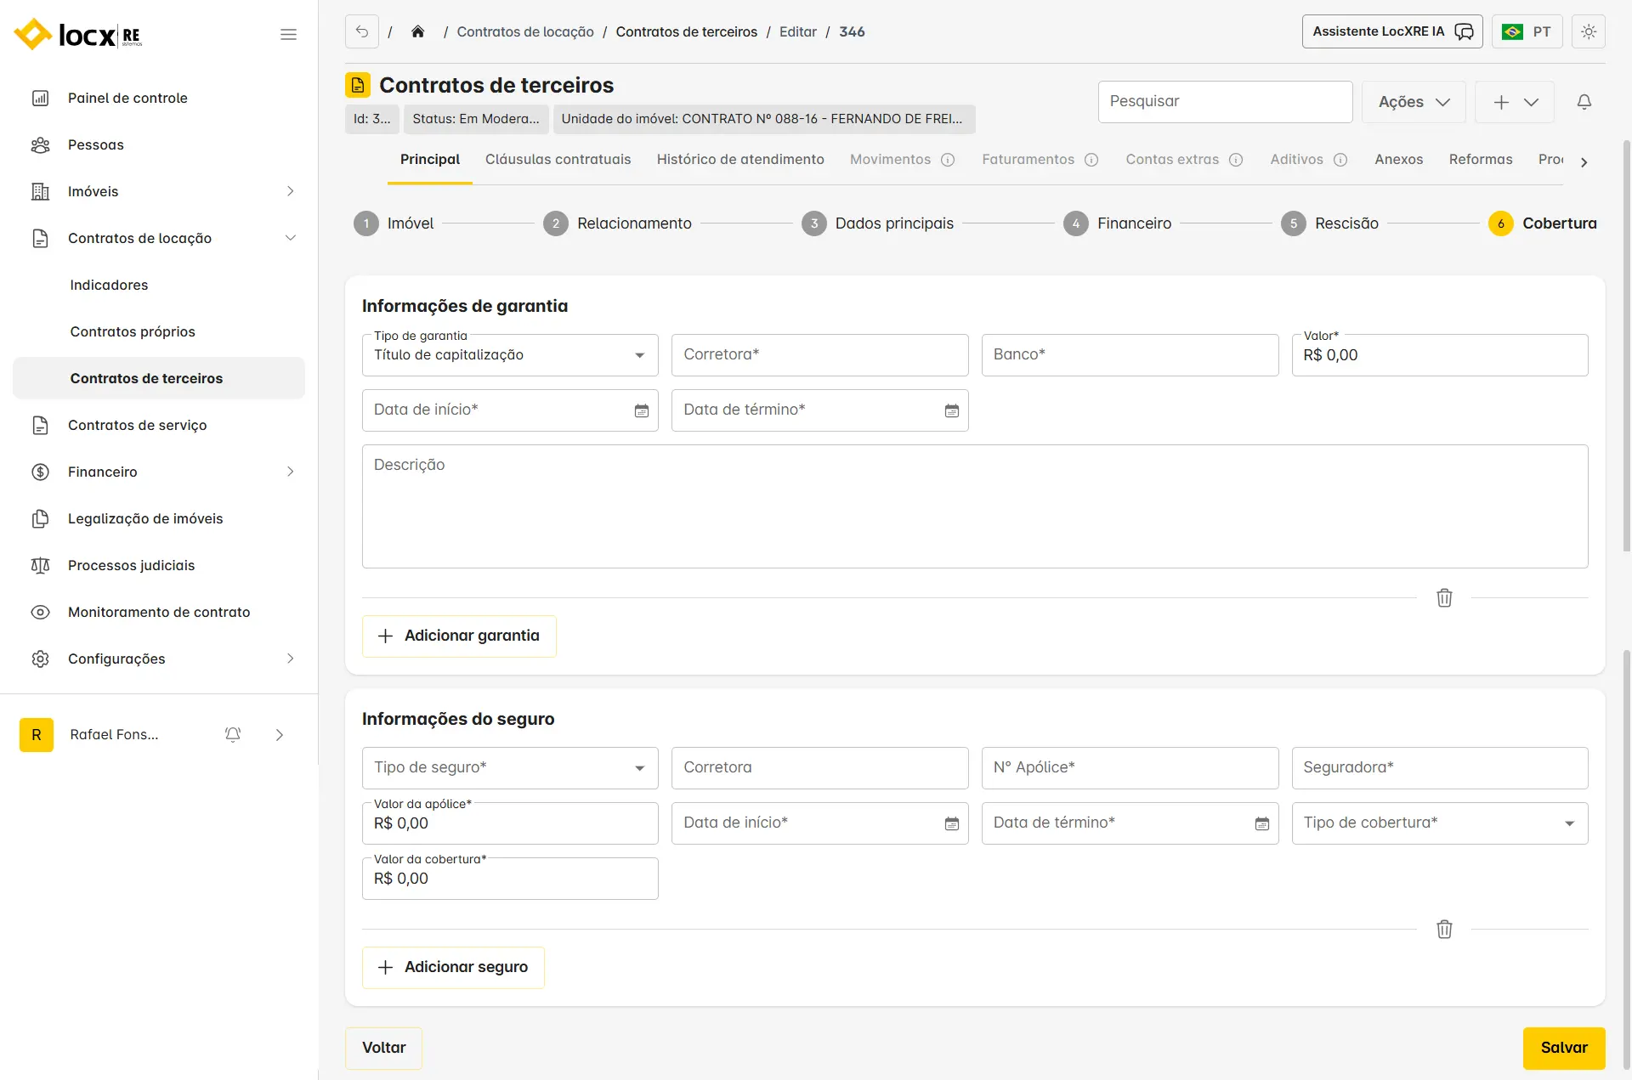The width and height of the screenshot is (1632, 1080).
Task: Focus the Pesquisar search field
Action: (x=1225, y=102)
